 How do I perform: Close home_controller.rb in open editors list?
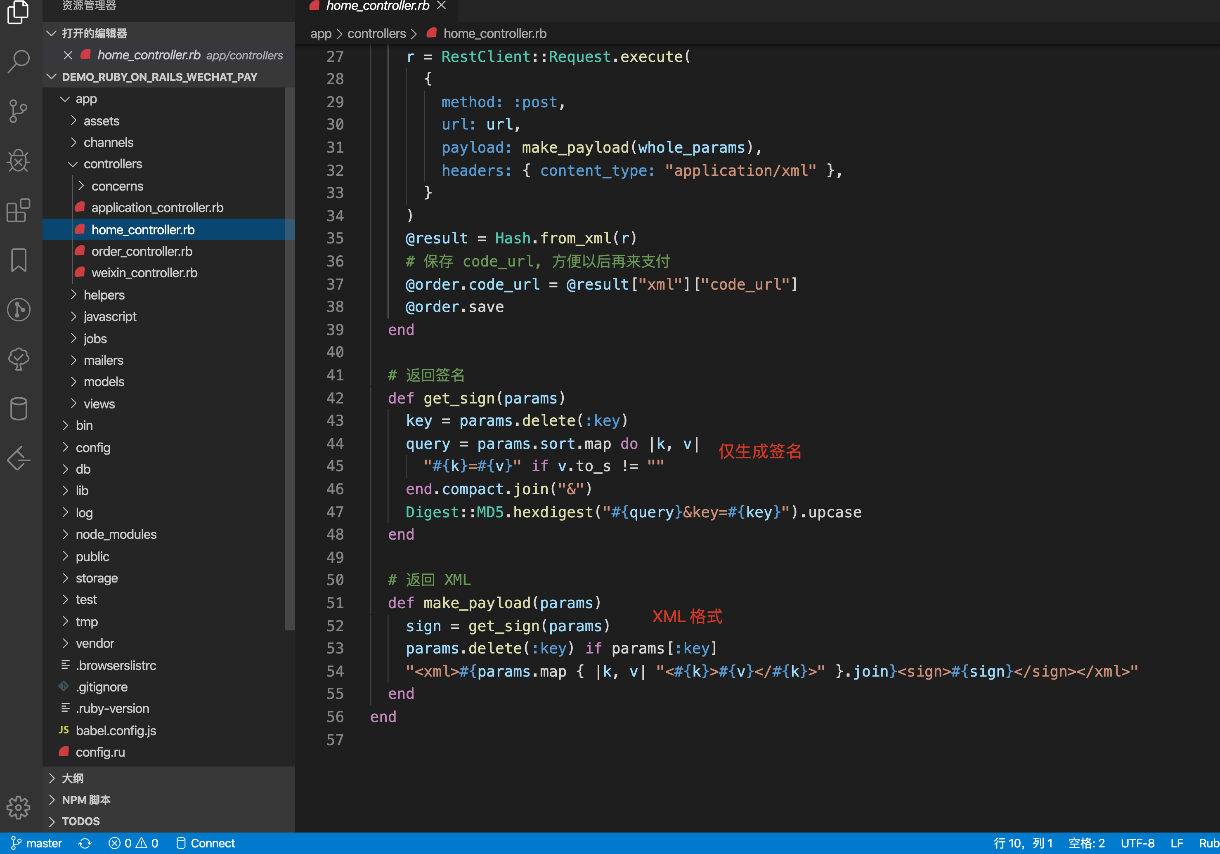coord(68,55)
